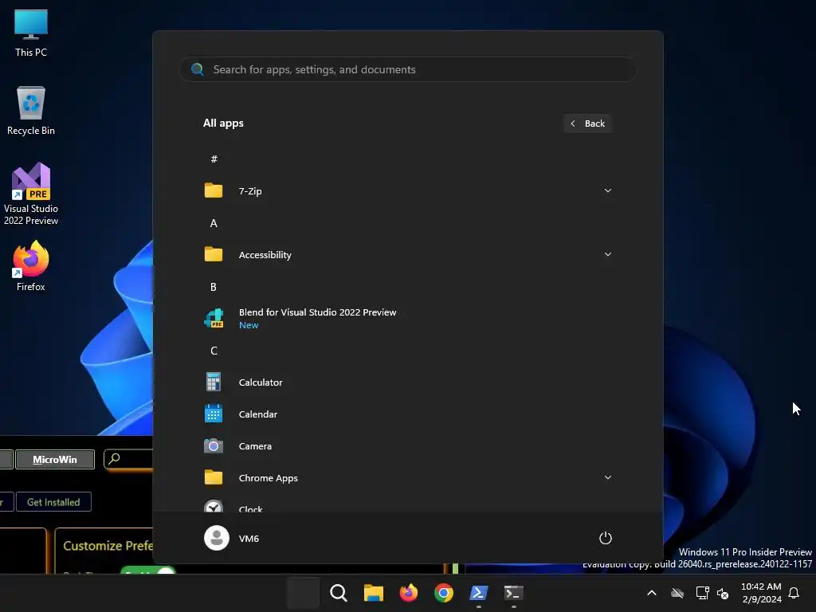Open Visual Studio 2022 Preview desktop shortcut
This screenshot has width=816, height=612.
(x=31, y=193)
